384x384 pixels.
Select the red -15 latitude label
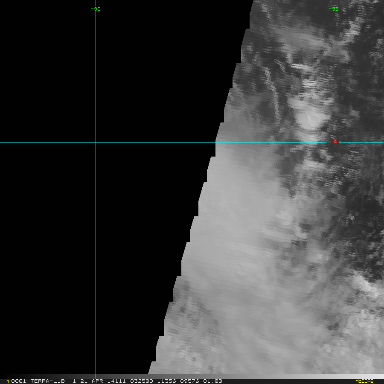pyautogui.click(x=334, y=141)
